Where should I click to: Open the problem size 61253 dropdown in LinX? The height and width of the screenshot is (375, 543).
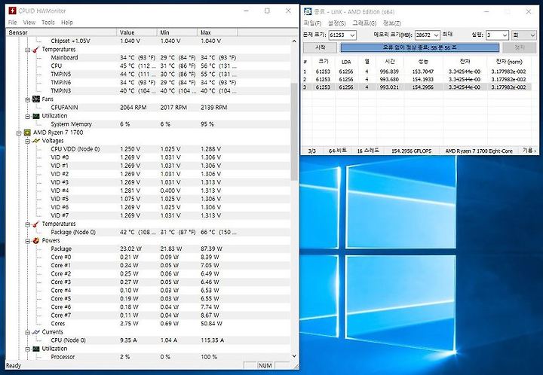[352, 35]
